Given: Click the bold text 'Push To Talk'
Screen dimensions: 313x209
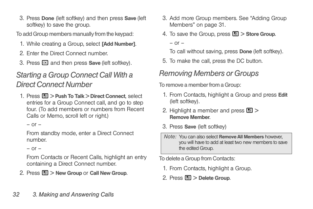Looking at the screenshot, I should click(x=70, y=96).
